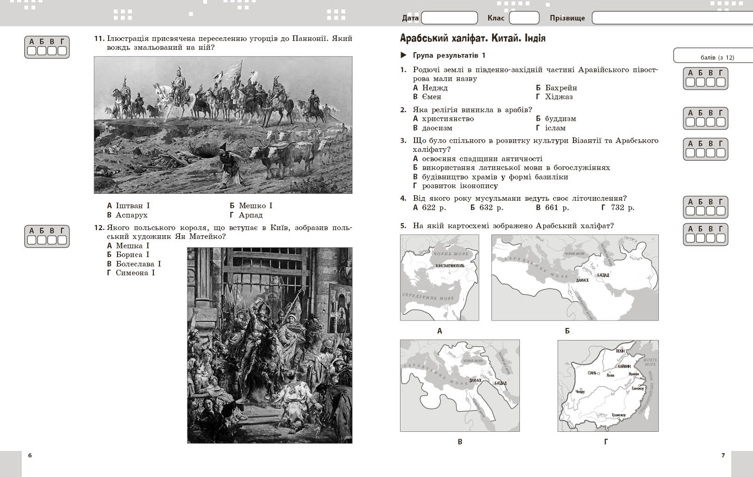Click the Jan Matejko painting of the Kyiv gate

(269, 345)
